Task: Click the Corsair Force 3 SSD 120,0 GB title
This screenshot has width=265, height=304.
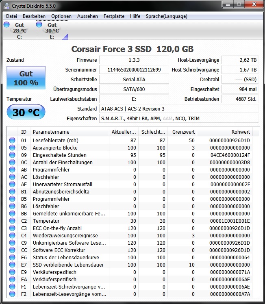Action: point(132,49)
